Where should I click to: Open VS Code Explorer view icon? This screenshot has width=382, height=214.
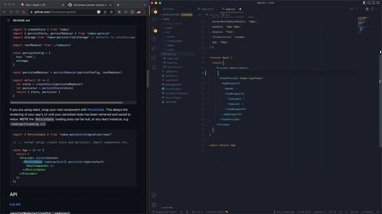click(x=154, y=11)
